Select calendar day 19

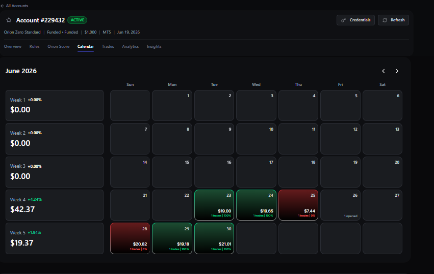tap(341, 172)
